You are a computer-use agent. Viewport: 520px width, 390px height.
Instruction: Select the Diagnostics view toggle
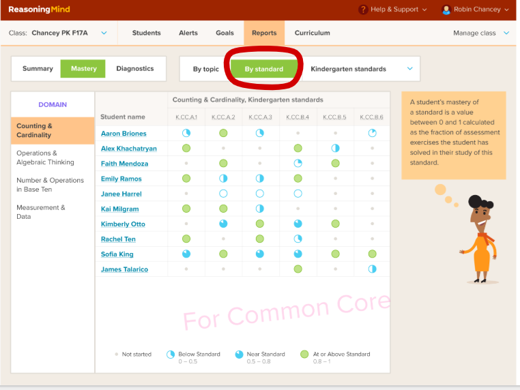click(135, 69)
